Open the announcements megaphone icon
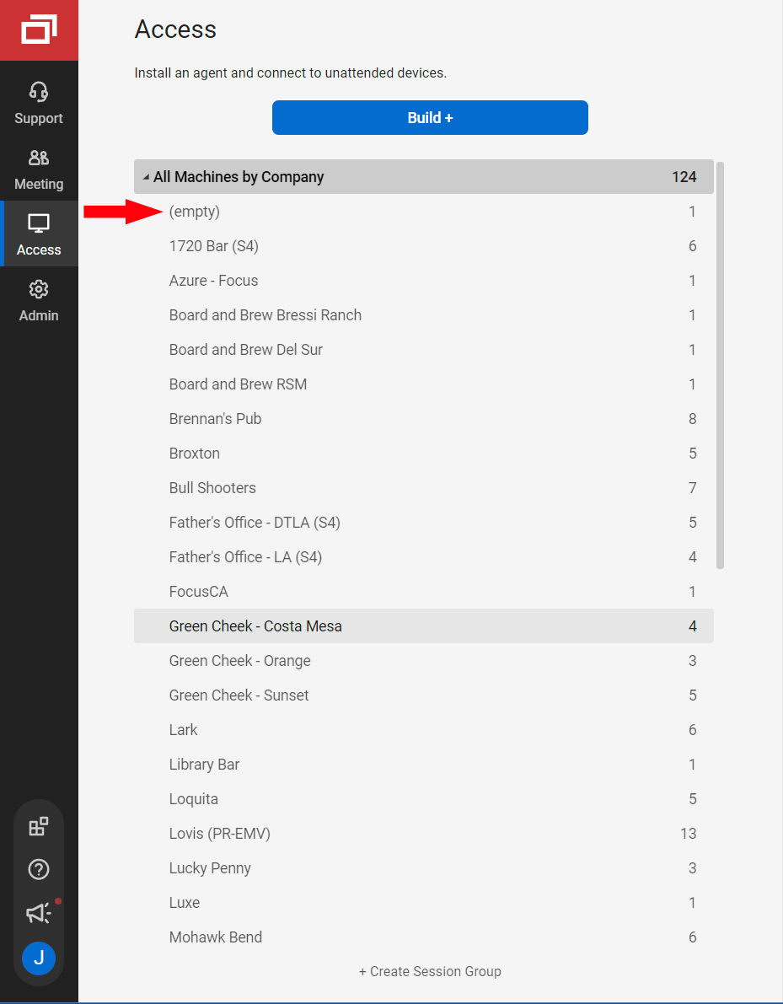Viewport: 783px width, 1004px height. pyautogui.click(x=39, y=913)
